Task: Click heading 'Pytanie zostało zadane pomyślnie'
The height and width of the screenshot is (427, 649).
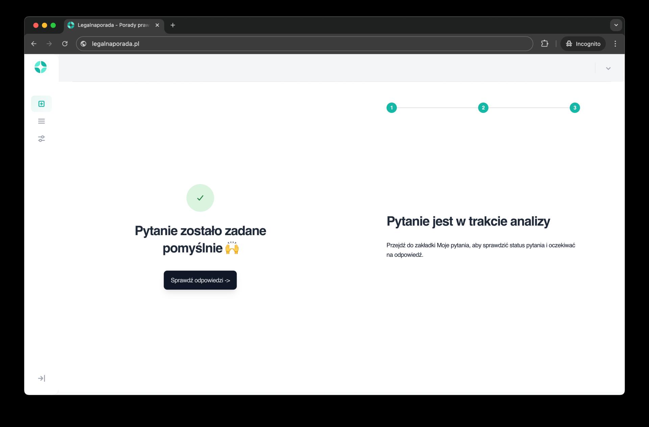Action: click(x=200, y=239)
